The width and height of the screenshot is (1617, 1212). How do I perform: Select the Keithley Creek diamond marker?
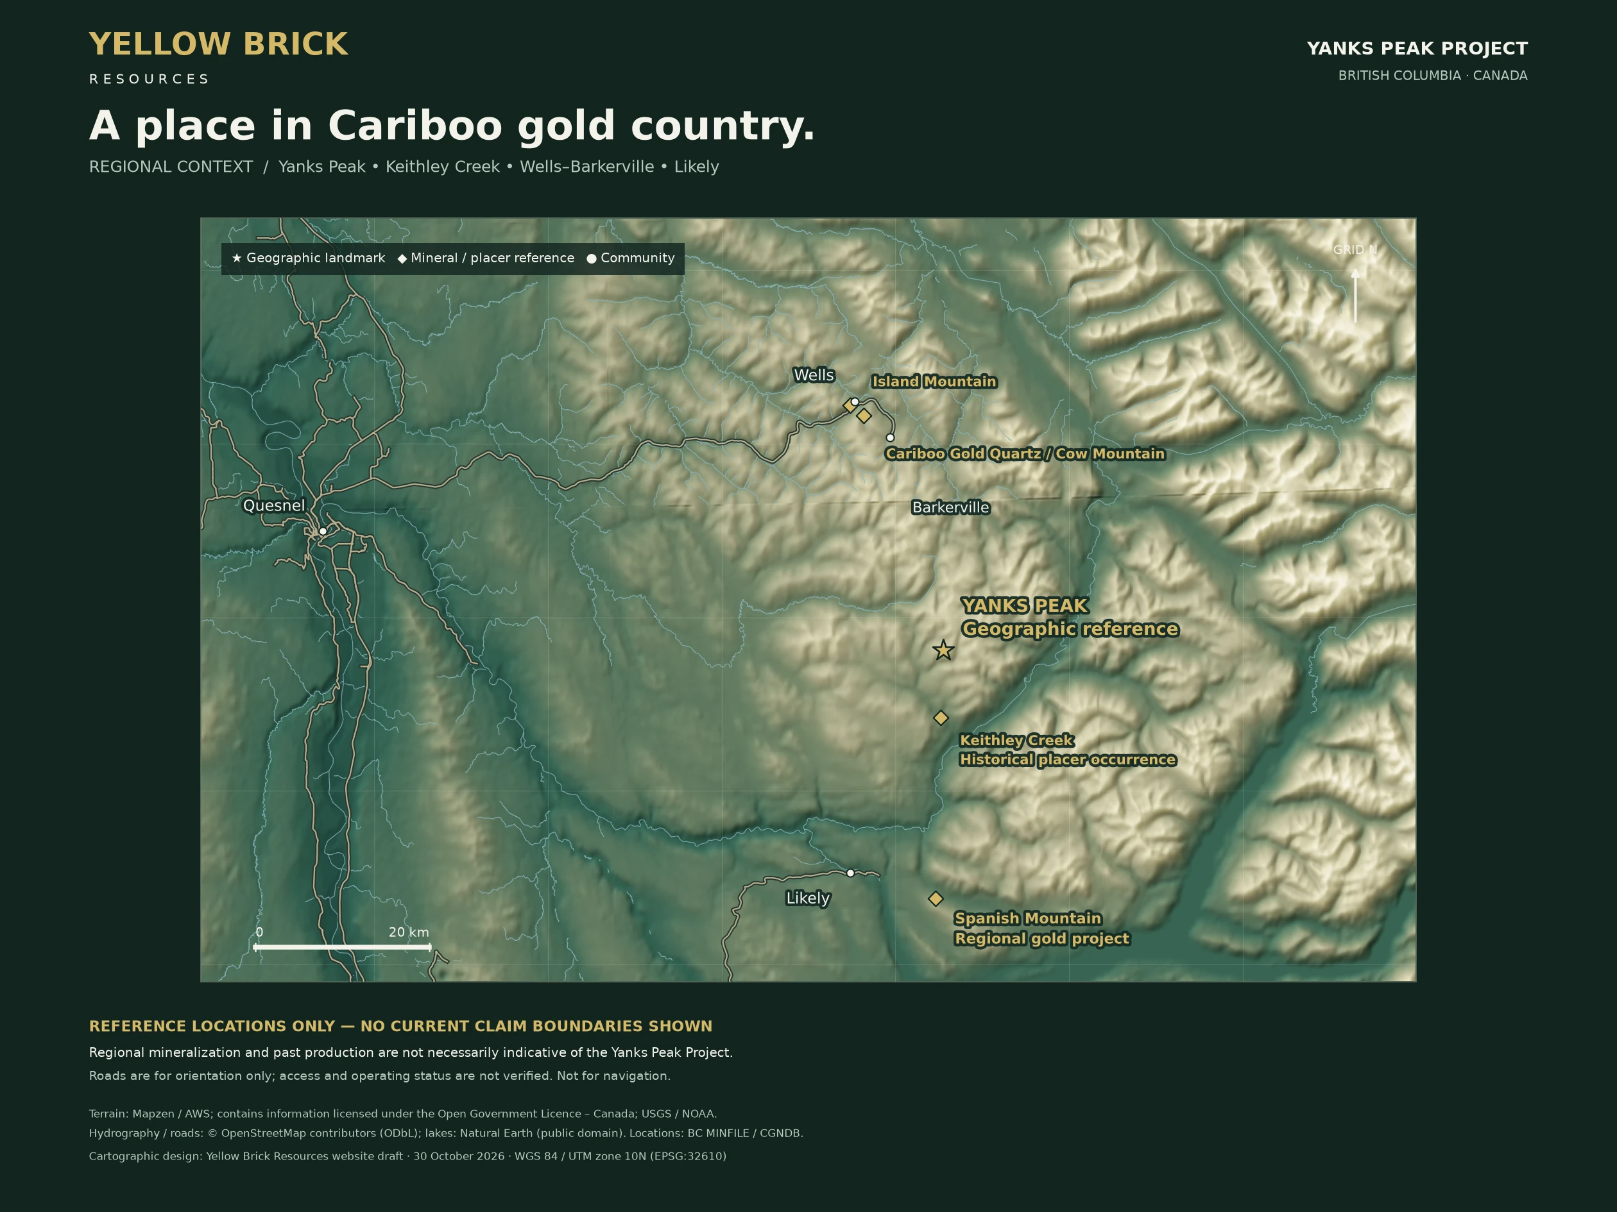coord(941,718)
